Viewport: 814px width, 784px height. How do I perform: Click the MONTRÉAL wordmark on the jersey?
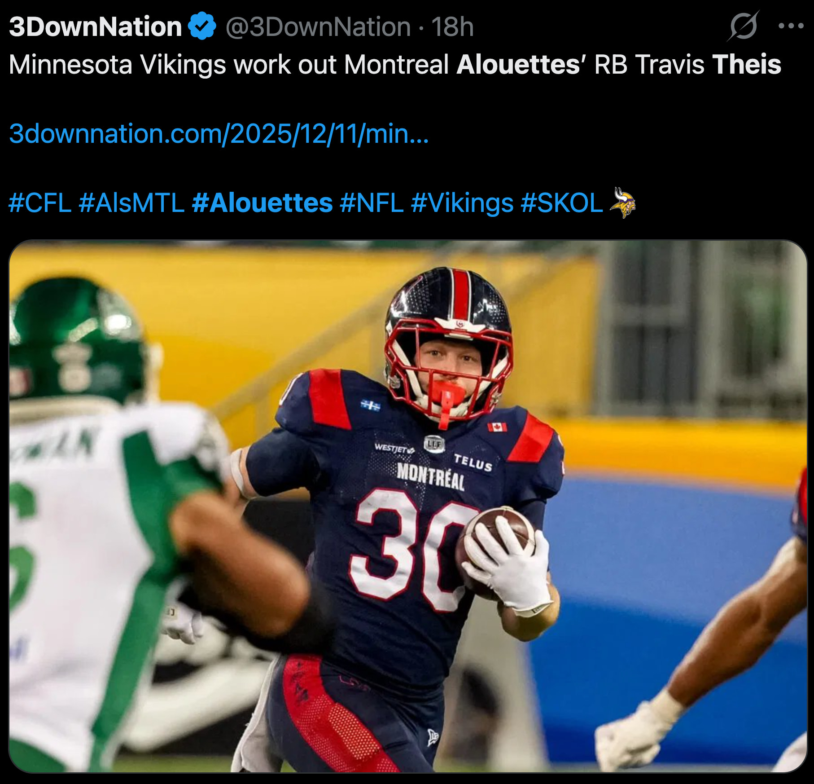pyautogui.click(x=431, y=476)
